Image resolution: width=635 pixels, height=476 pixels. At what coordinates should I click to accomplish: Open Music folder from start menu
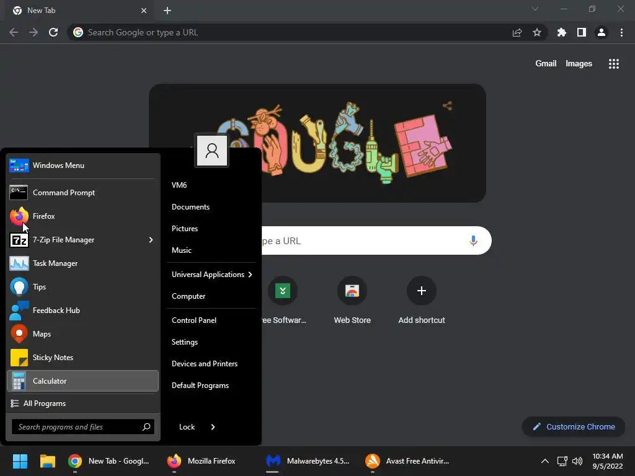(182, 250)
